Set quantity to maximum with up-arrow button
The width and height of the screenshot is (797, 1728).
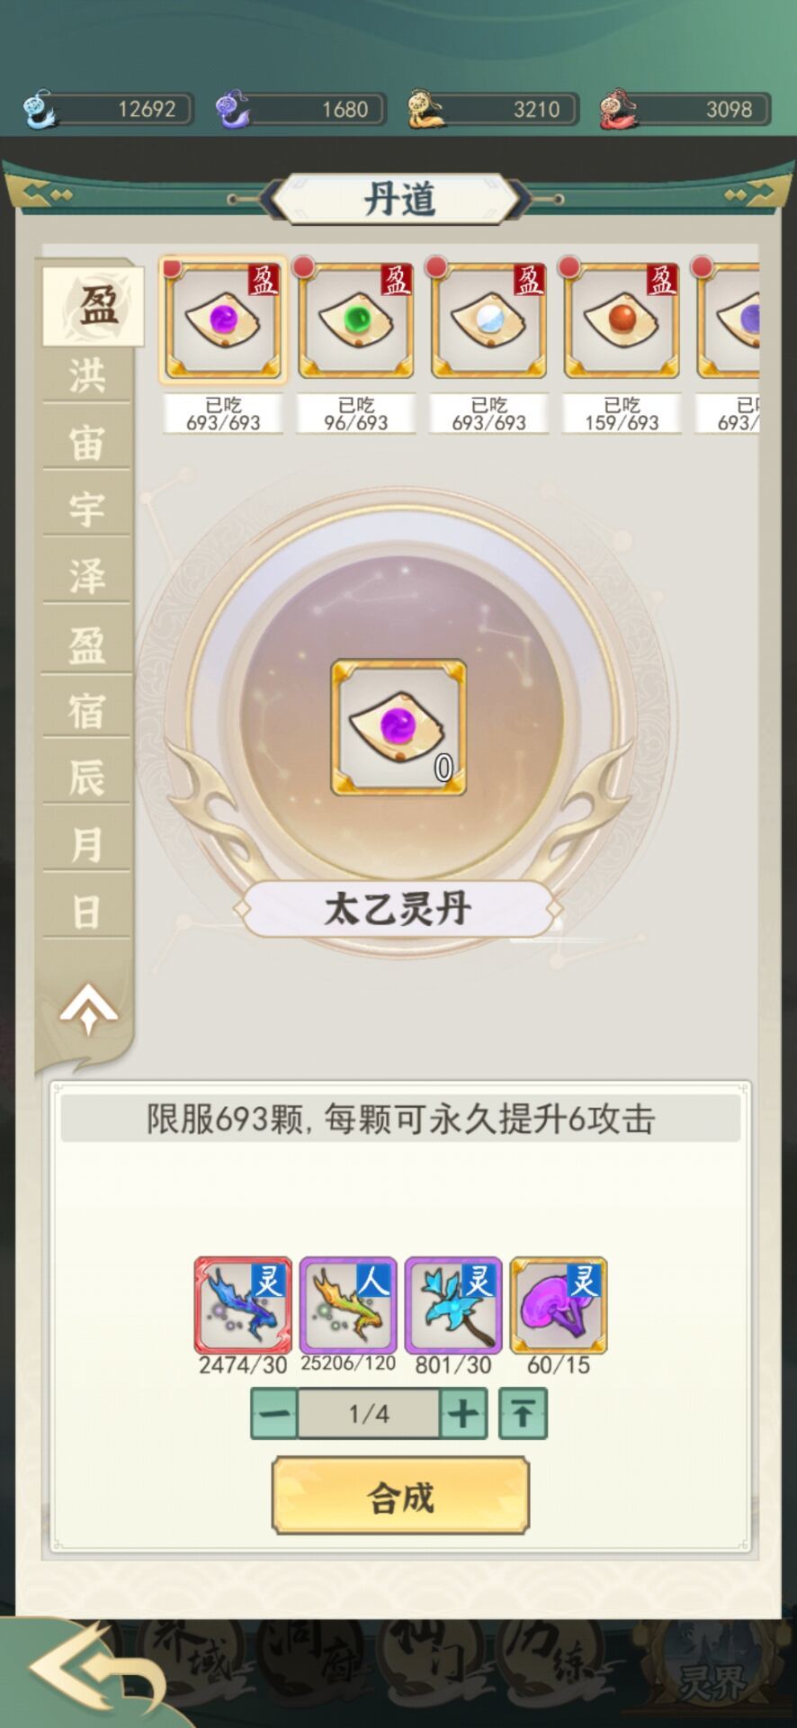coord(523,1413)
